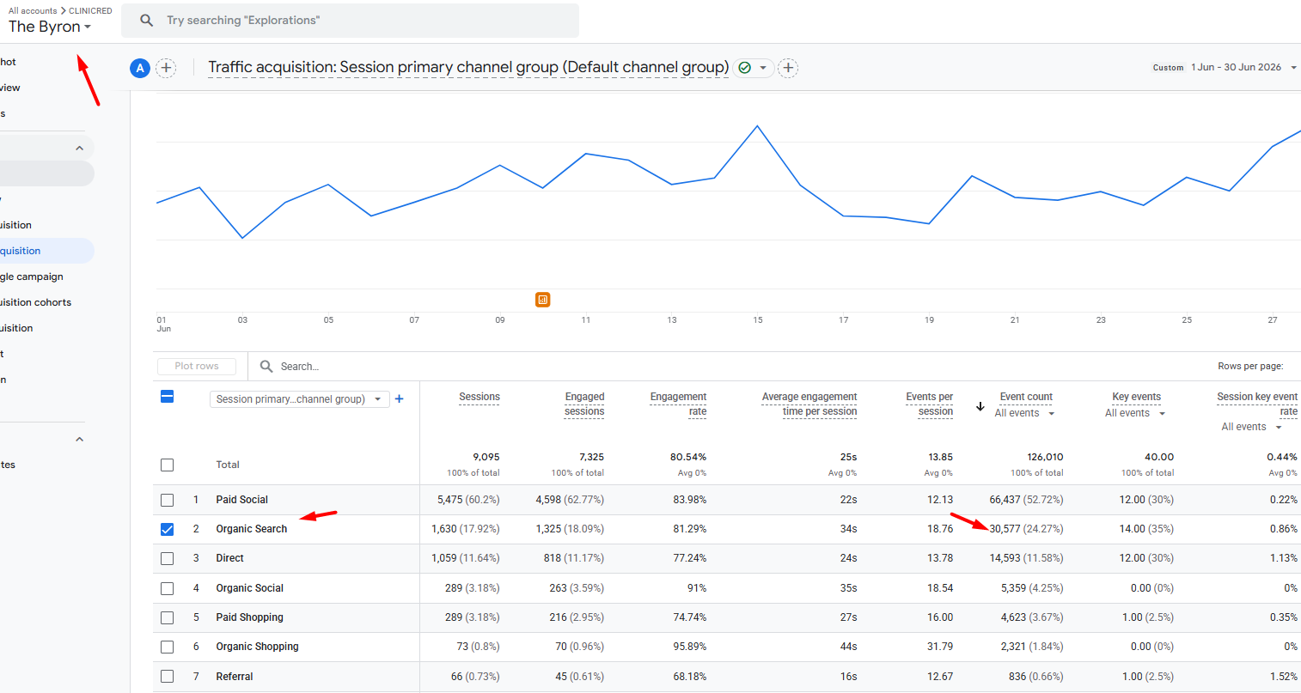Click the blue 'A' segment badge
Image resolution: width=1301 pixels, height=693 pixels.
click(x=140, y=68)
